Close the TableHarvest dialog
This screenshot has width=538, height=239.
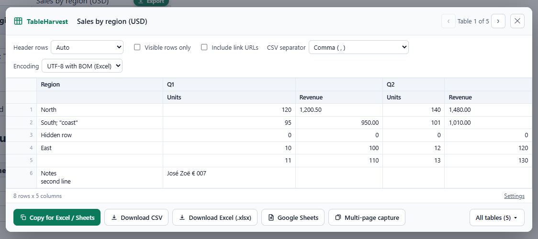coord(517,21)
